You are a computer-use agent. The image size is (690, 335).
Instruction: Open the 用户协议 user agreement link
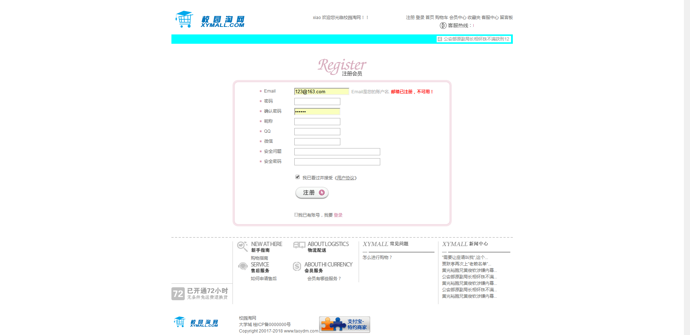click(x=346, y=178)
